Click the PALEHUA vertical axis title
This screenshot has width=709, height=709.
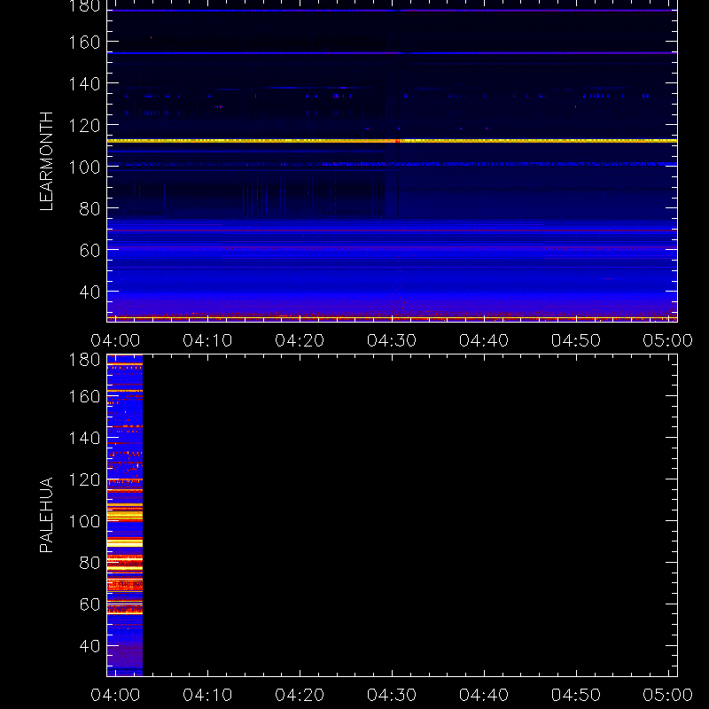pyautogui.click(x=46, y=515)
